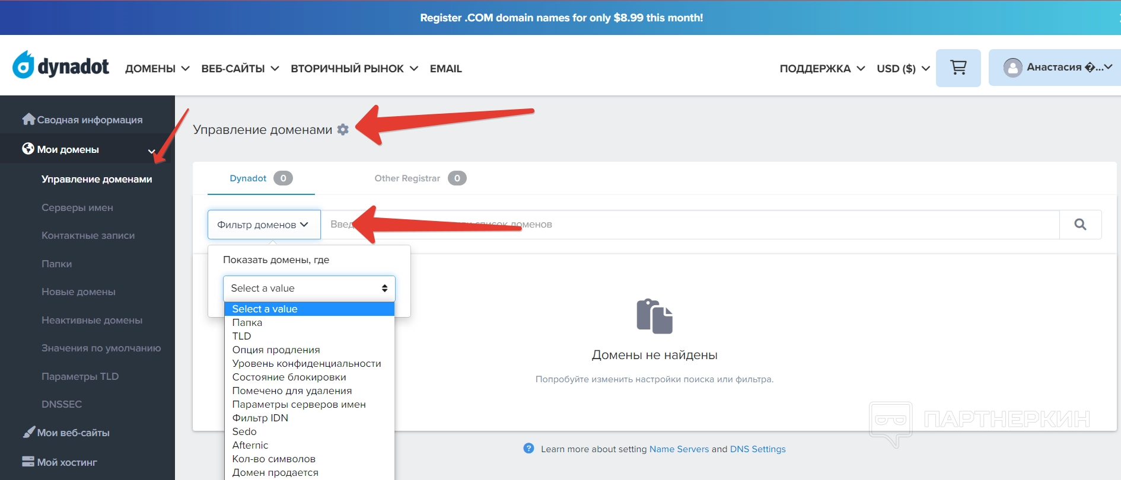
Task: Go to Контактные записи
Action: click(88, 235)
